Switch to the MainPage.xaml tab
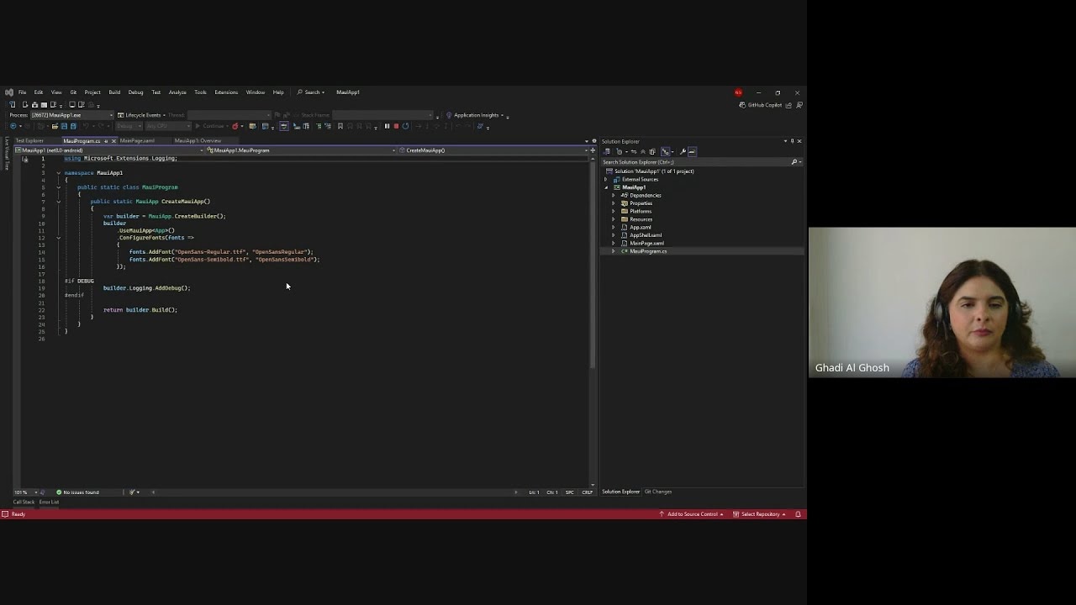The height and width of the screenshot is (605, 1076). coord(137,140)
